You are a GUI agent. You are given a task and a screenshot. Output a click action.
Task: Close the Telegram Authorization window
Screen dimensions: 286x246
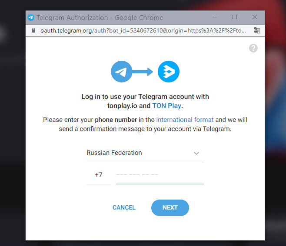(x=255, y=17)
